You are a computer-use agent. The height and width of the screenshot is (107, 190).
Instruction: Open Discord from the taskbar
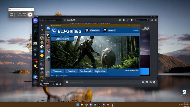(91, 105)
